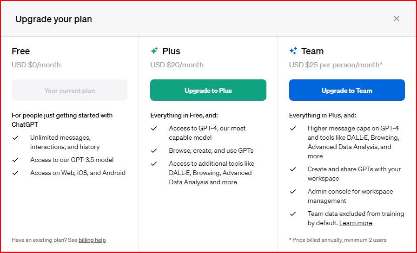Click the green sparkle icon beside Plus
This screenshot has height=253, width=417.
[x=154, y=51]
